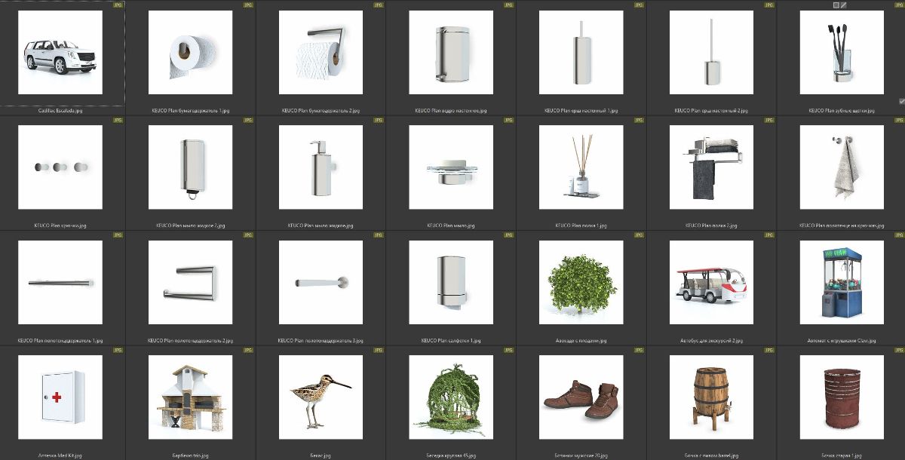This screenshot has height=460, width=905.
Task: Select the towel hanging on hook thumbnail
Action: pyautogui.click(x=841, y=167)
